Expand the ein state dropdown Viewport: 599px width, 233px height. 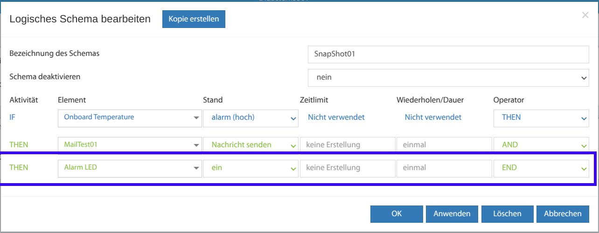[x=251, y=168]
